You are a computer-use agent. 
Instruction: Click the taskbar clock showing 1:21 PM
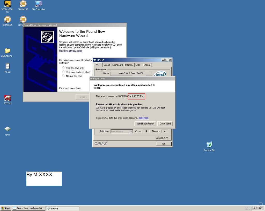tap(258, 208)
